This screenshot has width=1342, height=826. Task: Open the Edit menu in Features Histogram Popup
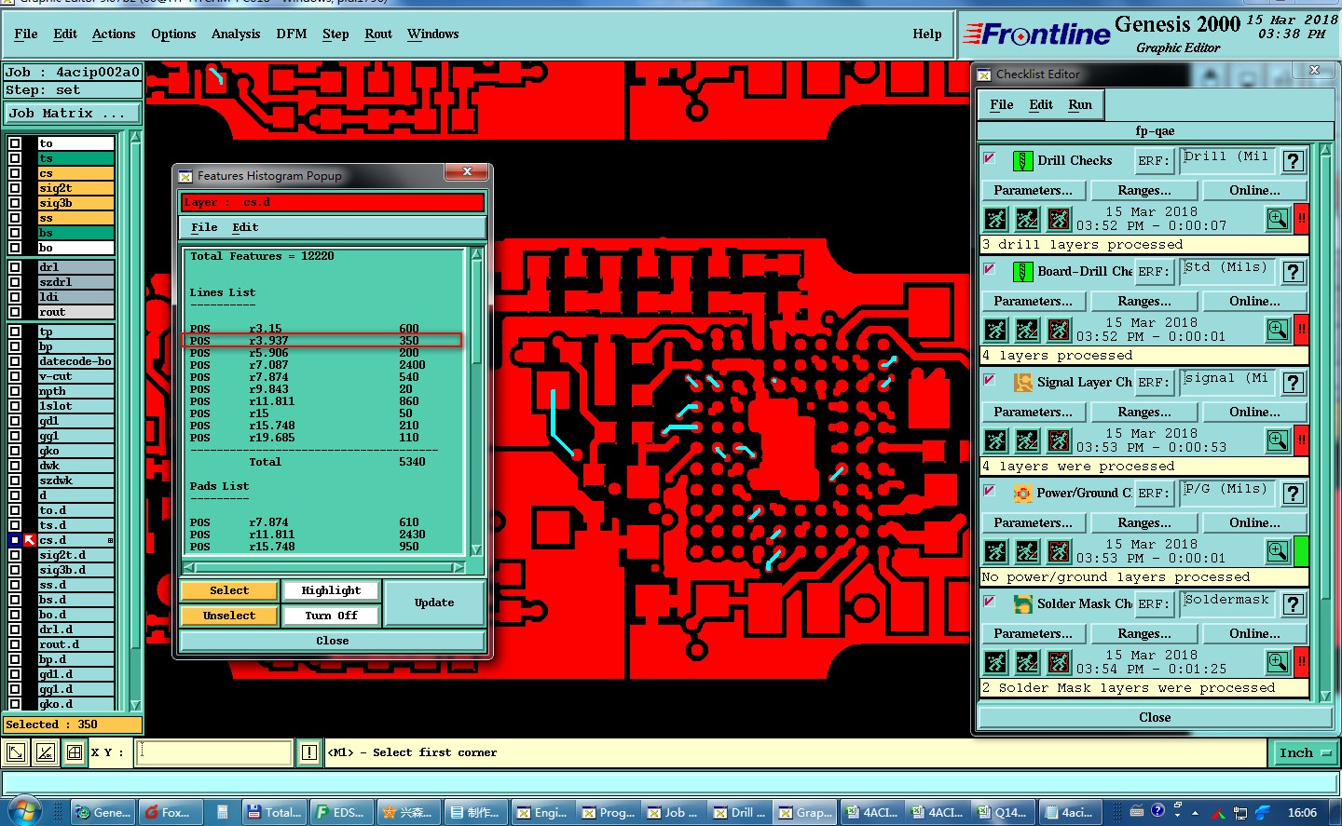click(x=245, y=227)
